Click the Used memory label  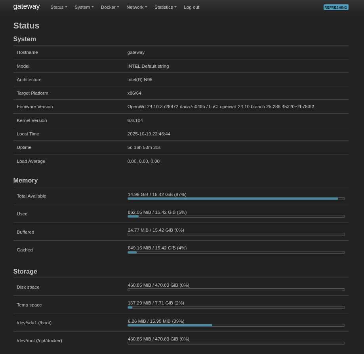[22, 214]
